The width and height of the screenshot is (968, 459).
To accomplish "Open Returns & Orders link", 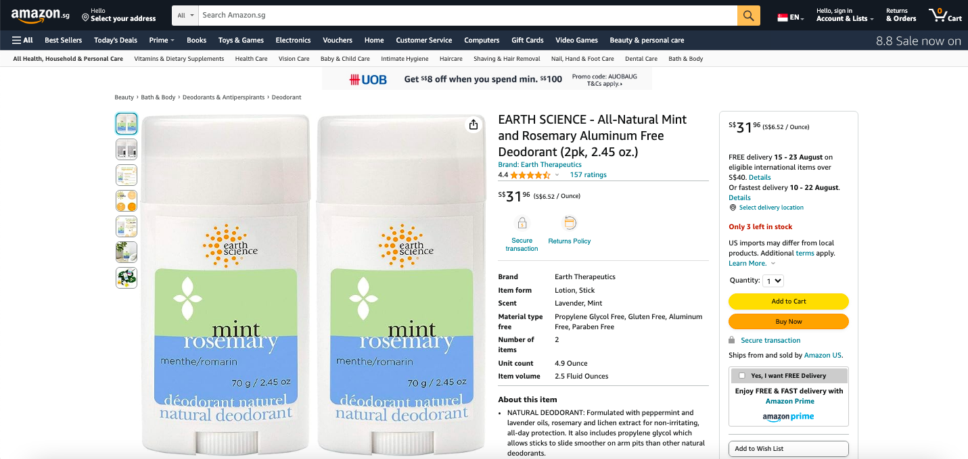I will coord(901,15).
